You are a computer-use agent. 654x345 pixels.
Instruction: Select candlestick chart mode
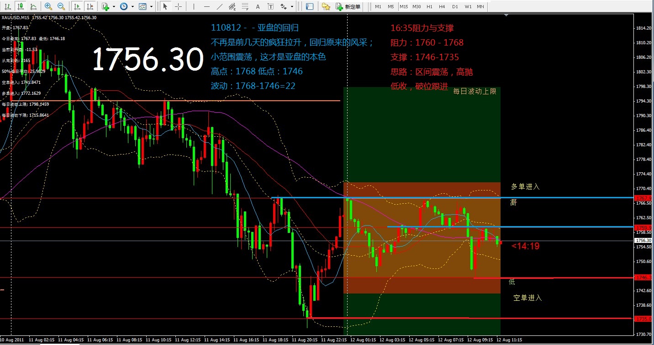21,6
